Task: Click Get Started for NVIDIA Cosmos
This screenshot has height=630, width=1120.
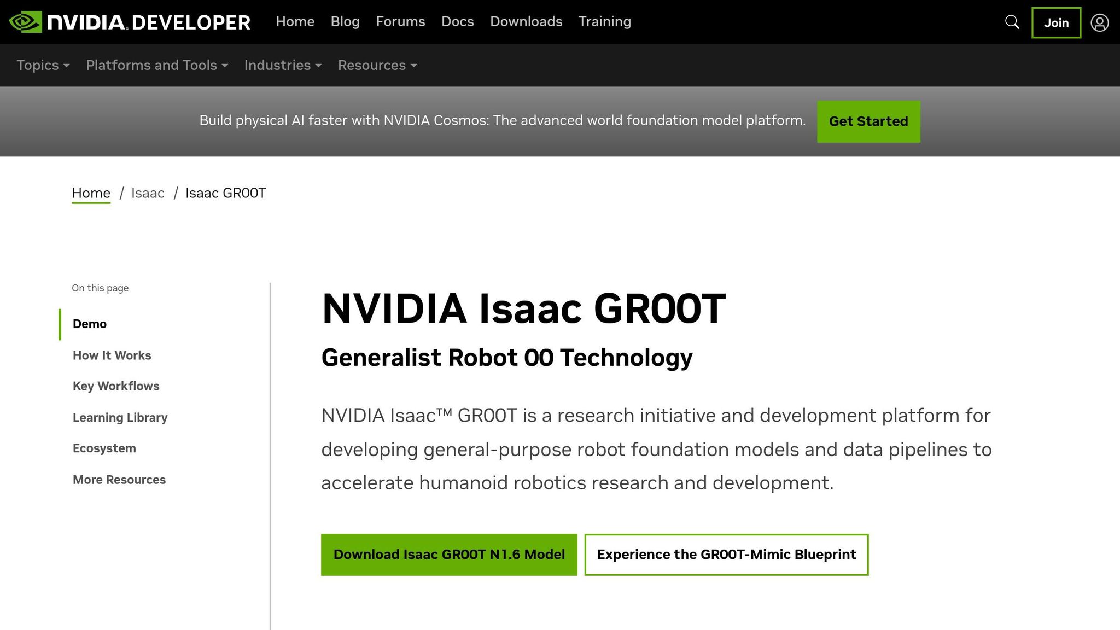Action: click(x=868, y=121)
